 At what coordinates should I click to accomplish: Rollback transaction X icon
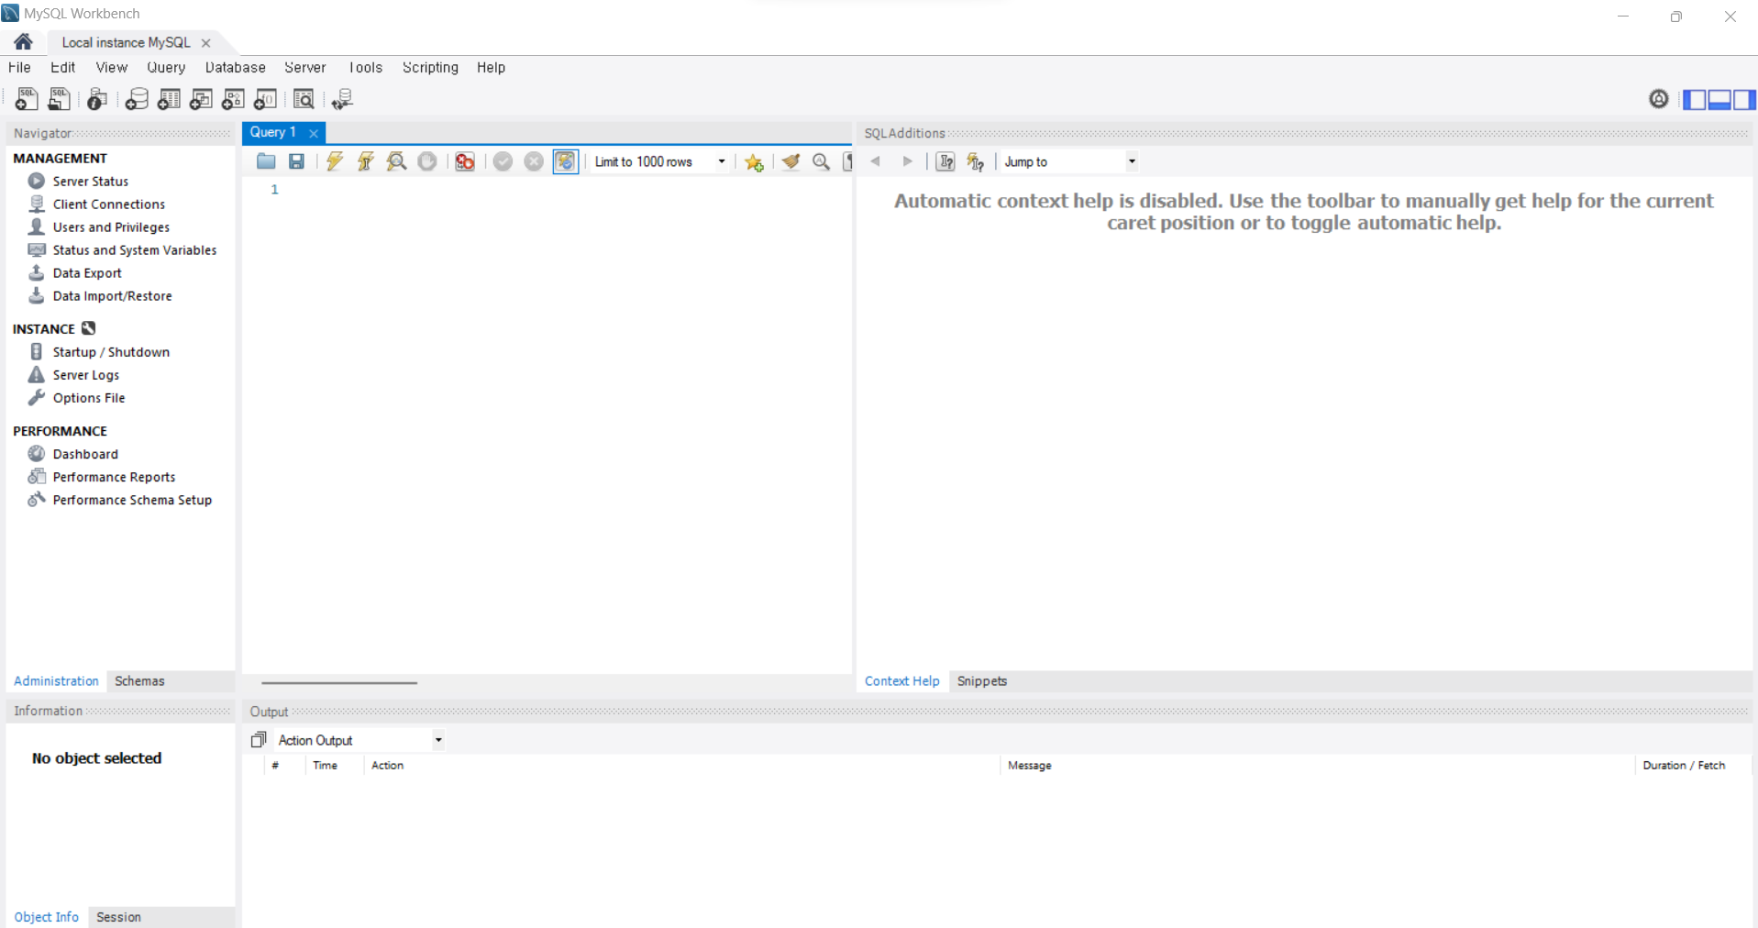click(534, 161)
